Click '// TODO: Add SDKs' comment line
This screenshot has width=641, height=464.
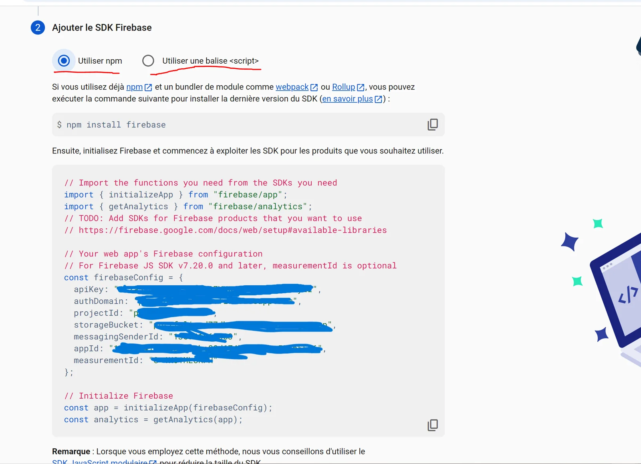tap(213, 218)
